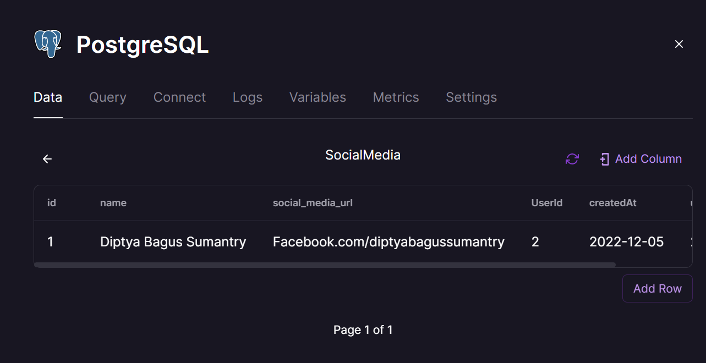Screen dimensions: 706x363
Task: Switch to the Metrics tab
Action: (x=396, y=97)
